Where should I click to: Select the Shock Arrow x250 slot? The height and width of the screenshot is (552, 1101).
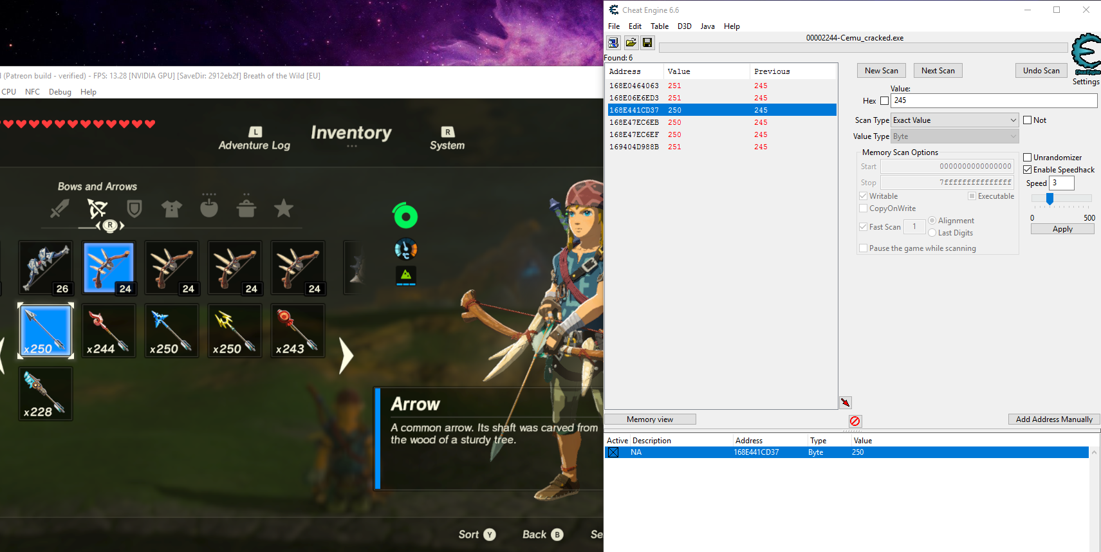click(235, 331)
